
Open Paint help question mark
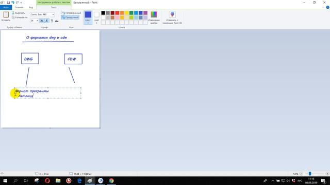coord(328,7)
